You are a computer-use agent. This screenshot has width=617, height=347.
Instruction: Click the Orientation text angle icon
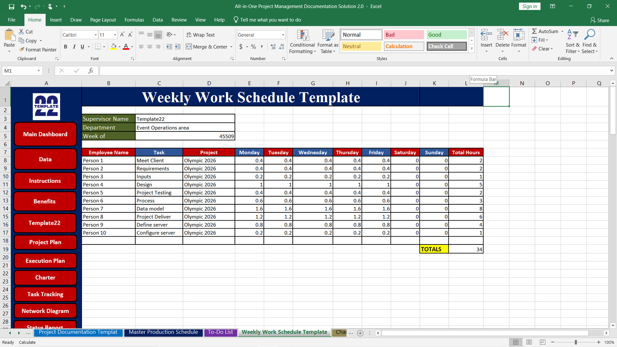click(x=169, y=35)
